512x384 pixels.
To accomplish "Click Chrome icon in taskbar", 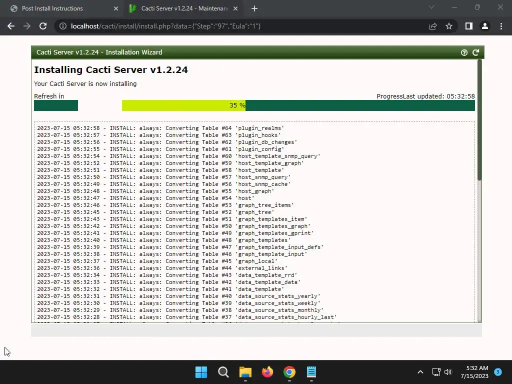I will (x=289, y=372).
